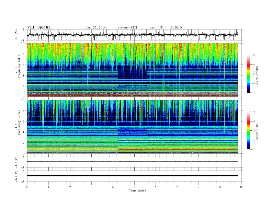Click the log(PSD) label beside ch.1 colorbar
Viewport: 272px width, 210px height.
[257, 75]
